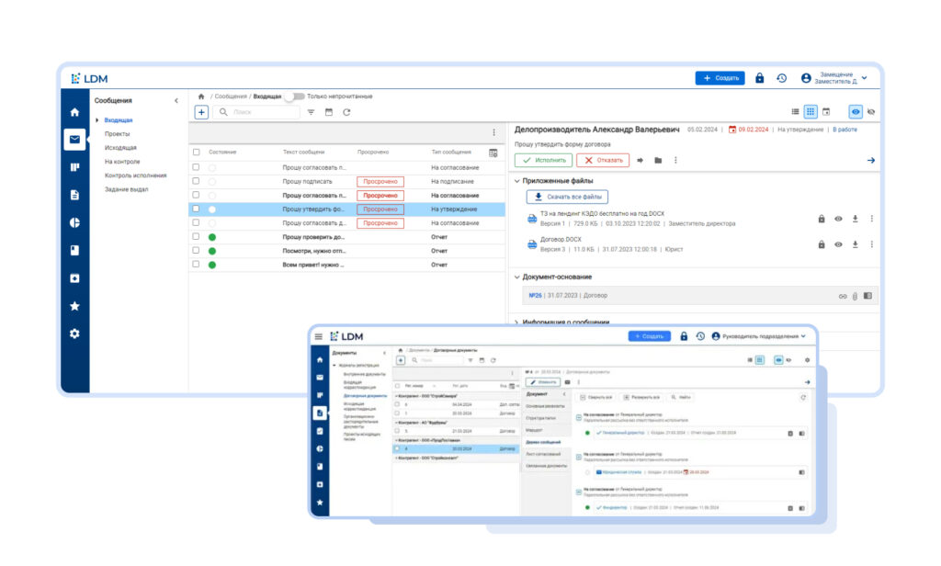
Task: Click the folder icon next to Отказать
Action: (x=658, y=160)
